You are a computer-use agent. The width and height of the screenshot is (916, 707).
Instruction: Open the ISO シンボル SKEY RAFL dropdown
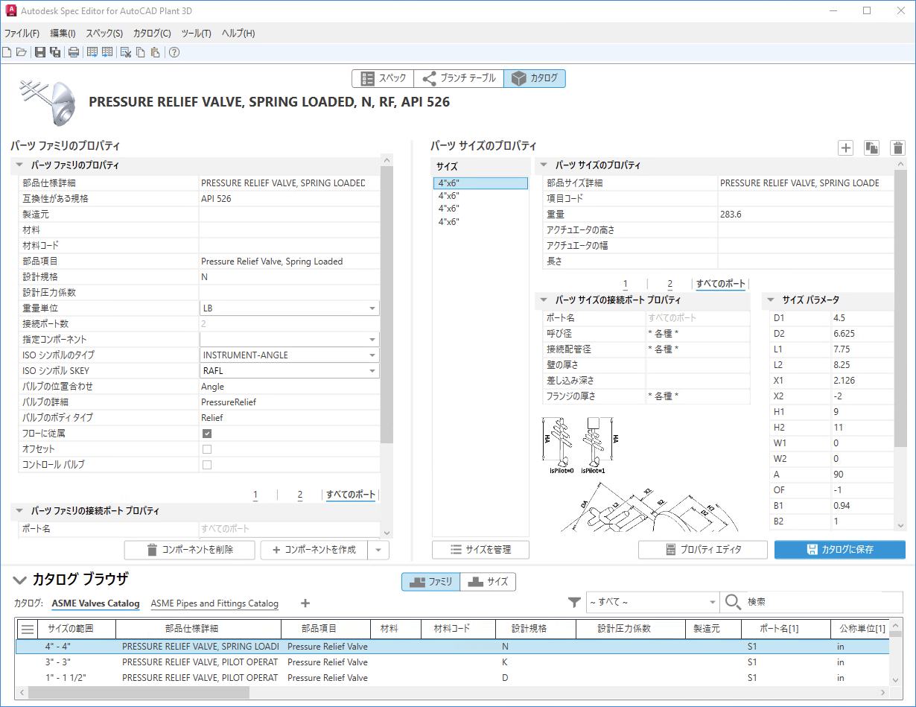289,371
